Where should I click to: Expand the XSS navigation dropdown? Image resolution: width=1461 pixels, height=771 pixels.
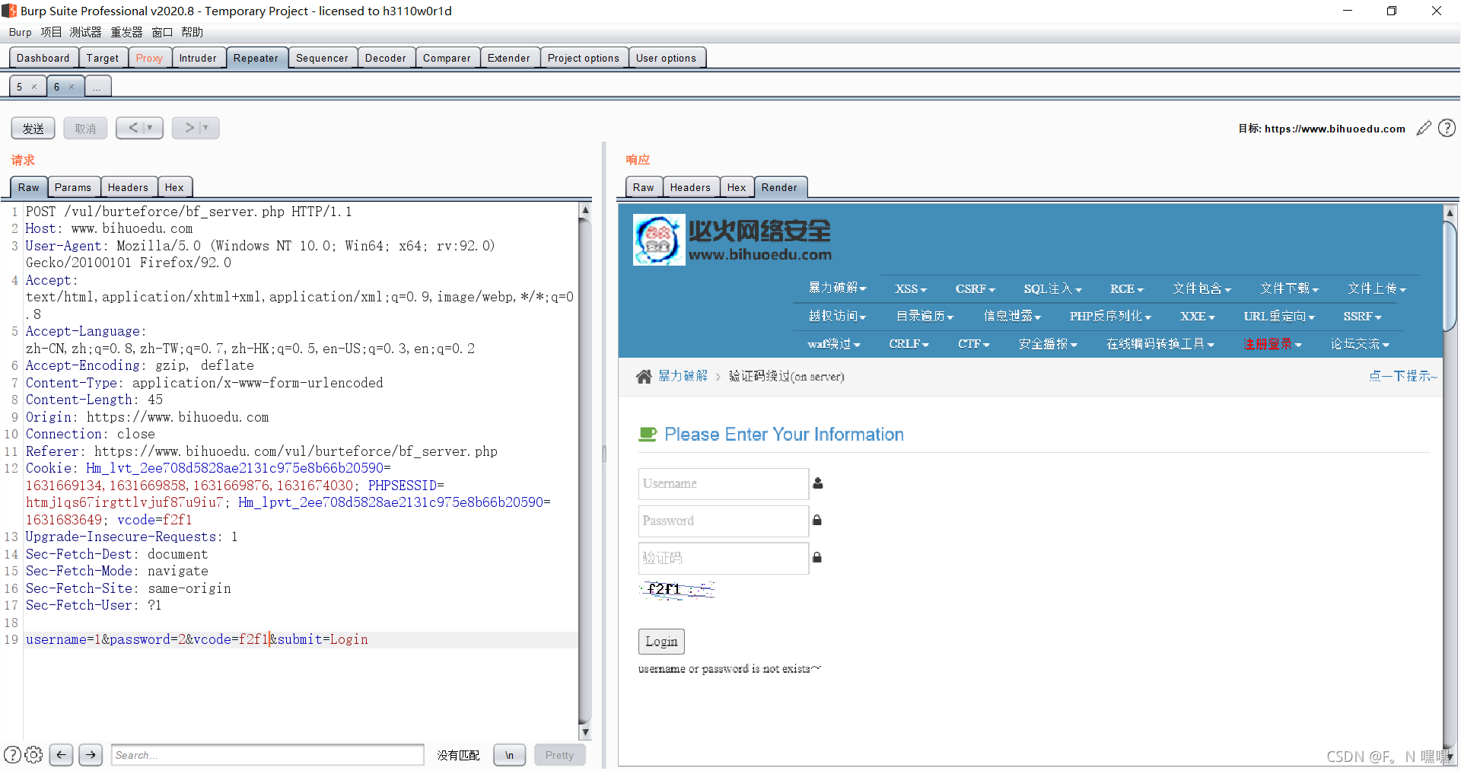click(x=911, y=289)
